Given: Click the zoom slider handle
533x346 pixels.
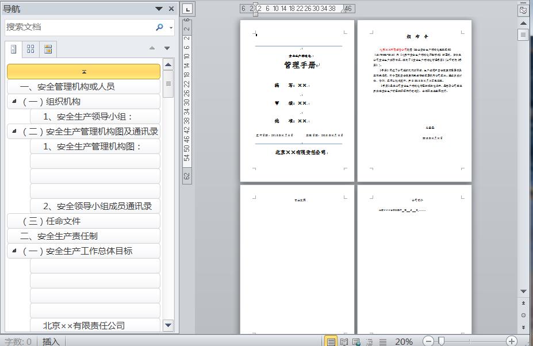Looking at the screenshot, I should tap(441, 341).
